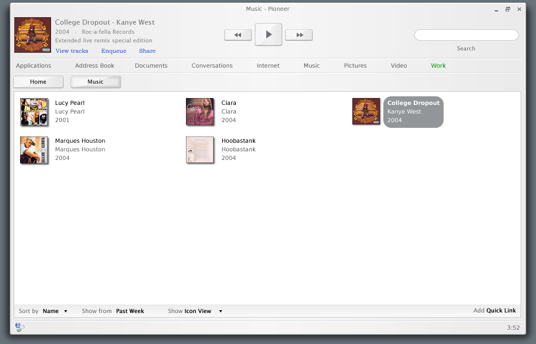This screenshot has width=536, height=344.
Task: Open the Applications tab
Action: (33, 65)
